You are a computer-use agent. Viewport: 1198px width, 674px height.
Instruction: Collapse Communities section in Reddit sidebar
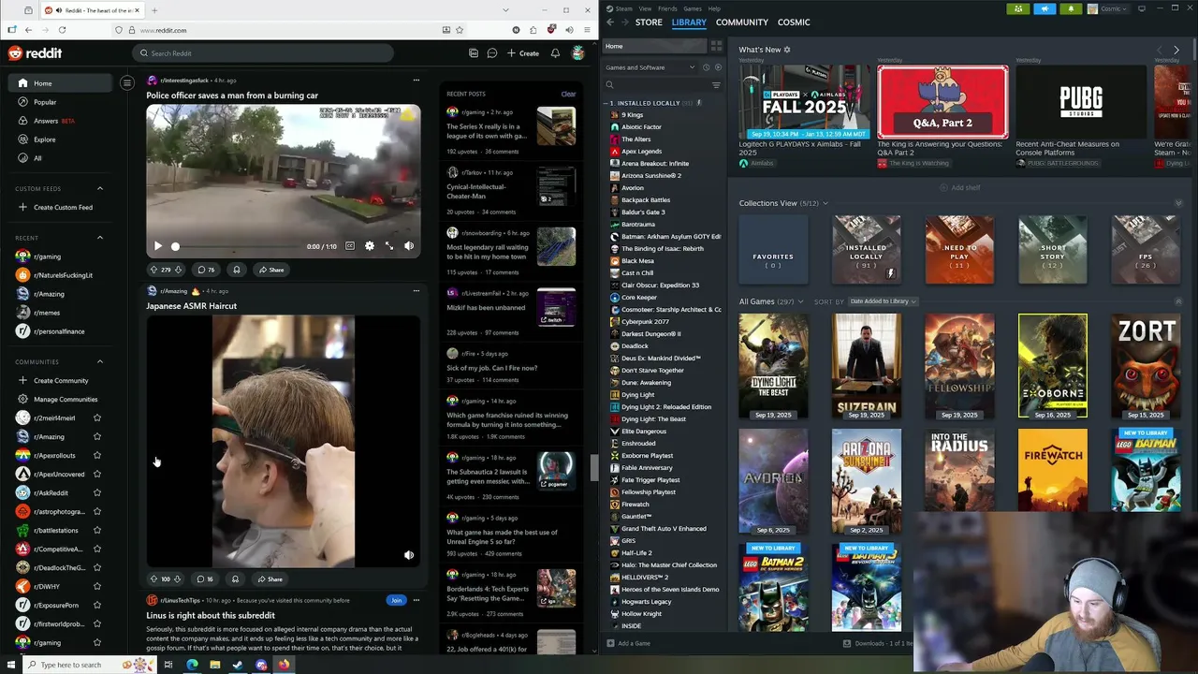point(100,361)
